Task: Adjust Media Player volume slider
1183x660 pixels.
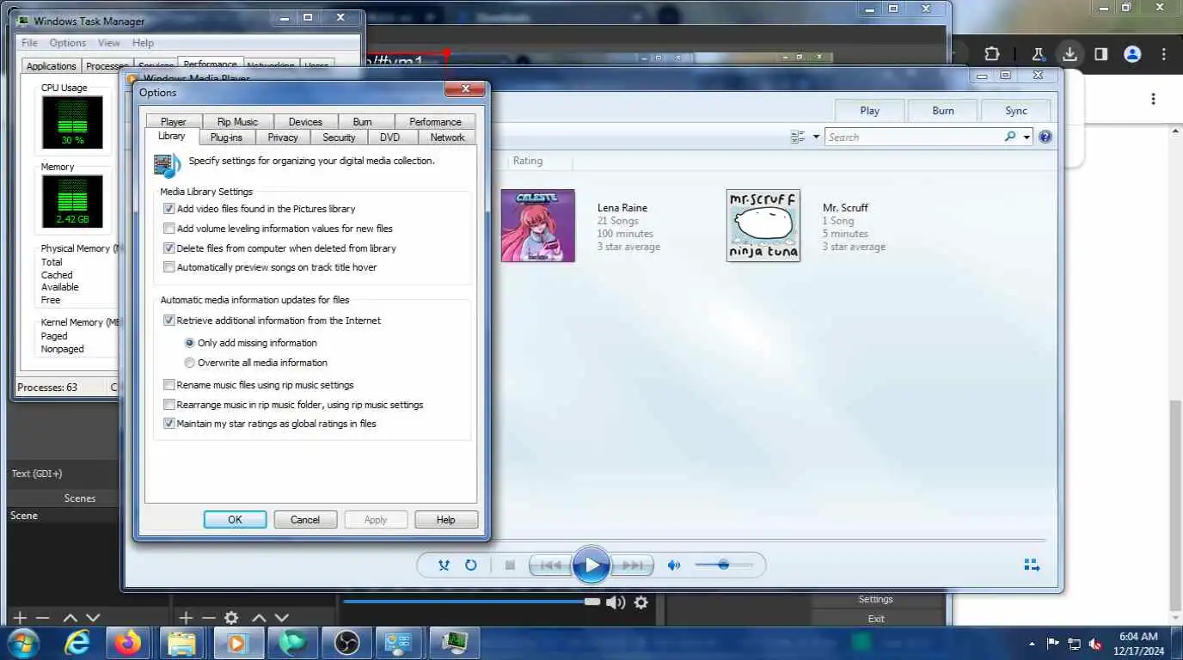Action: pos(723,565)
